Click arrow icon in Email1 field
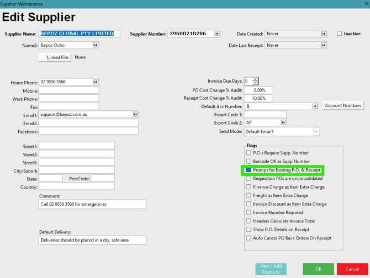370x278 pixels. pyautogui.click(x=135, y=114)
